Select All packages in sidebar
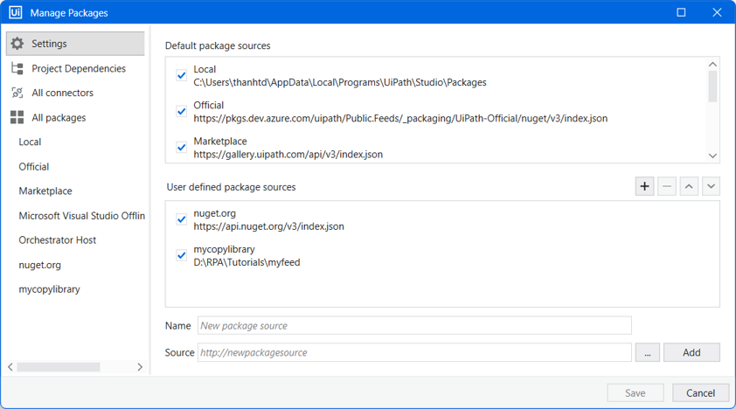Image resolution: width=736 pixels, height=409 pixels. [59, 118]
